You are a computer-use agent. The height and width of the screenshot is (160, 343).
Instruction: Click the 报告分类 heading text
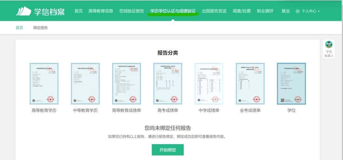point(168,53)
